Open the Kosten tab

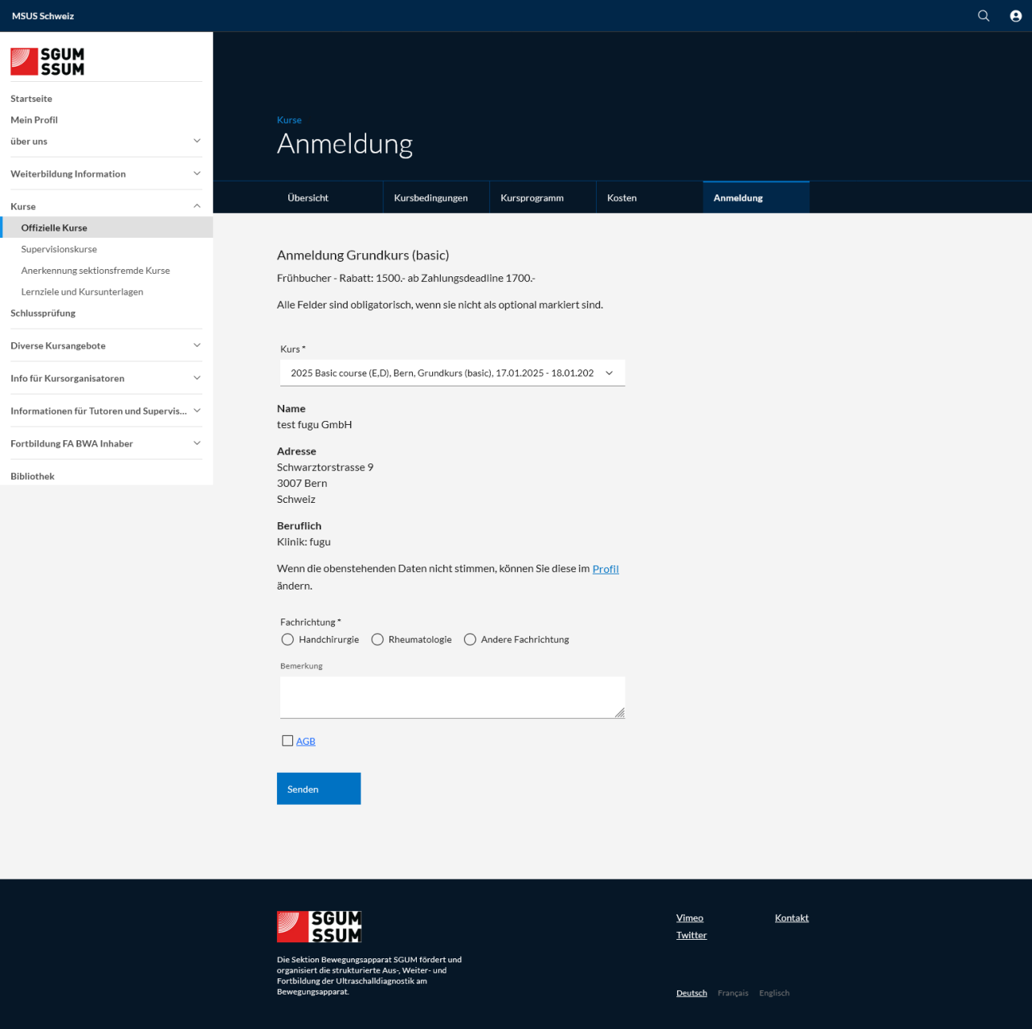point(622,198)
